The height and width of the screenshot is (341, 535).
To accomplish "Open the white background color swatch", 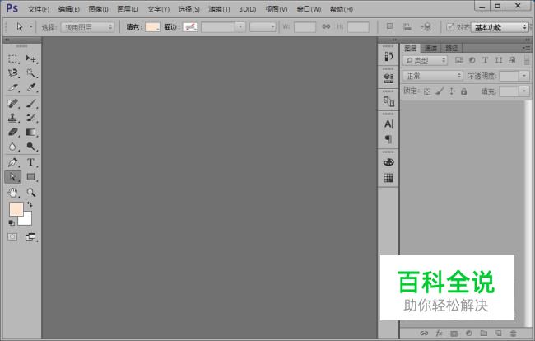I will click(27, 220).
